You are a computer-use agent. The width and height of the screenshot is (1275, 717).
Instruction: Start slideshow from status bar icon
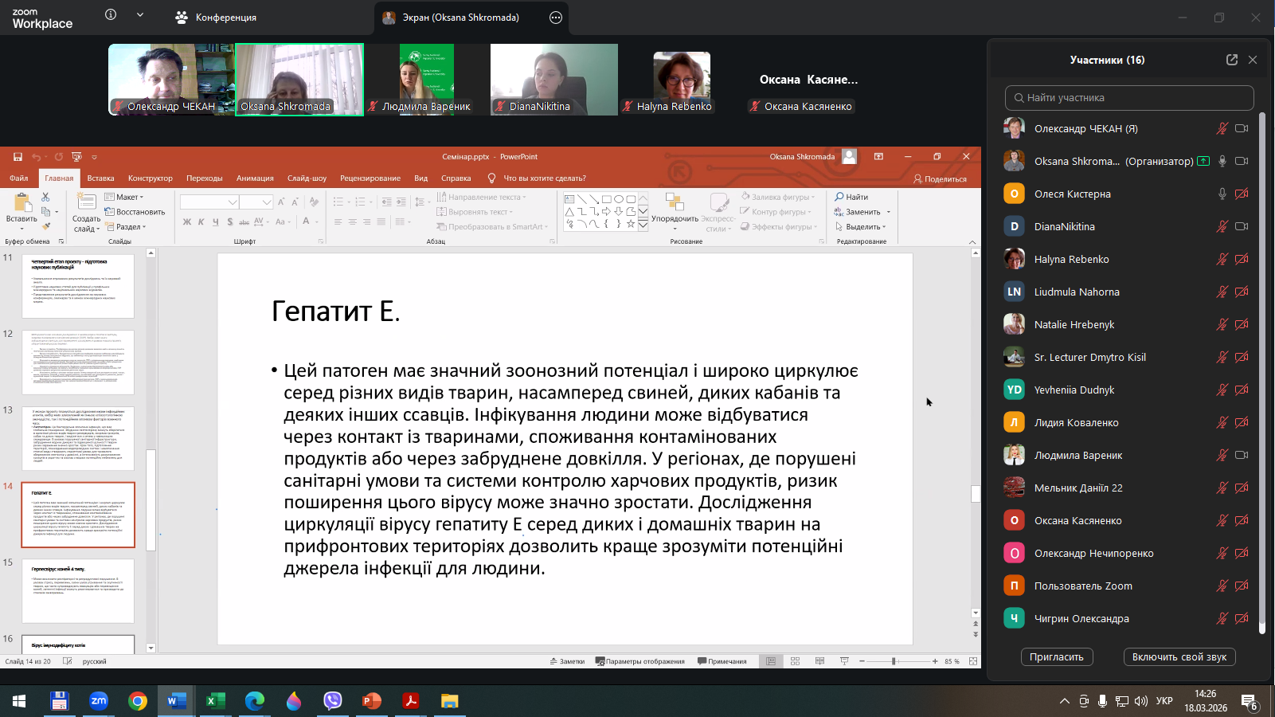(x=844, y=661)
